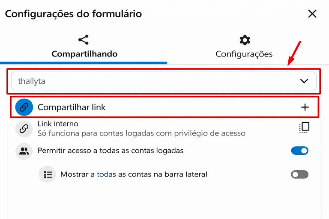The image size is (329, 219).
Task: Click Mostrar a todas as contas na barra lateral
Action: tap(134, 175)
